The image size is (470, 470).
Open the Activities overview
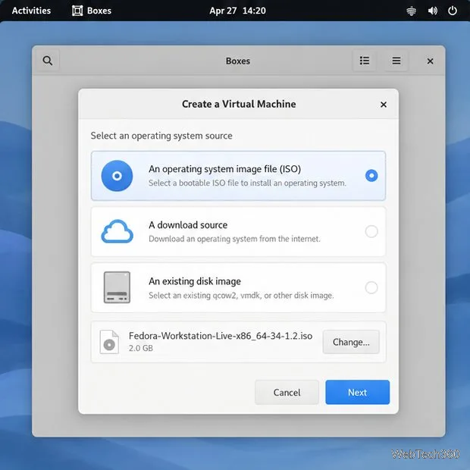pyautogui.click(x=31, y=11)
